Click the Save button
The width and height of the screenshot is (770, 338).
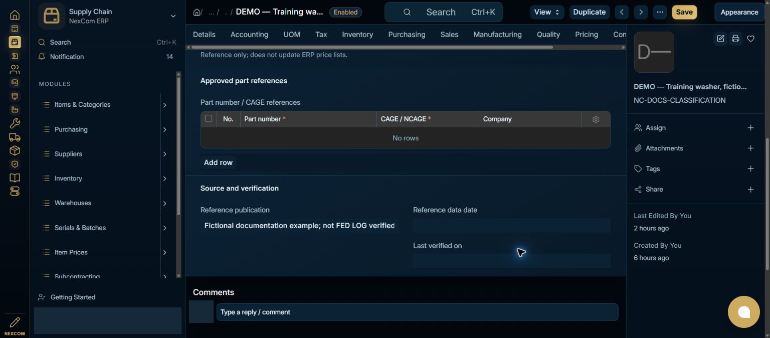[x=684, y=12]
